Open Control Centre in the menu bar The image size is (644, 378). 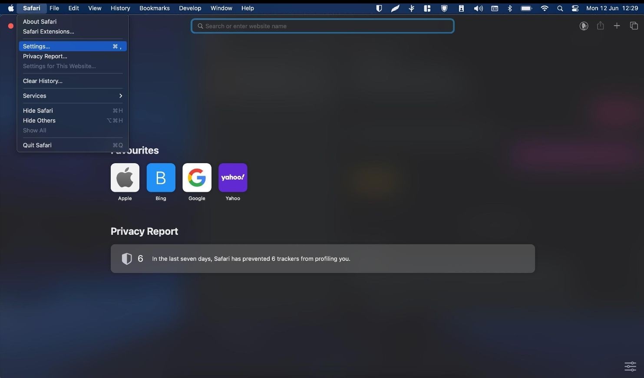575,8
